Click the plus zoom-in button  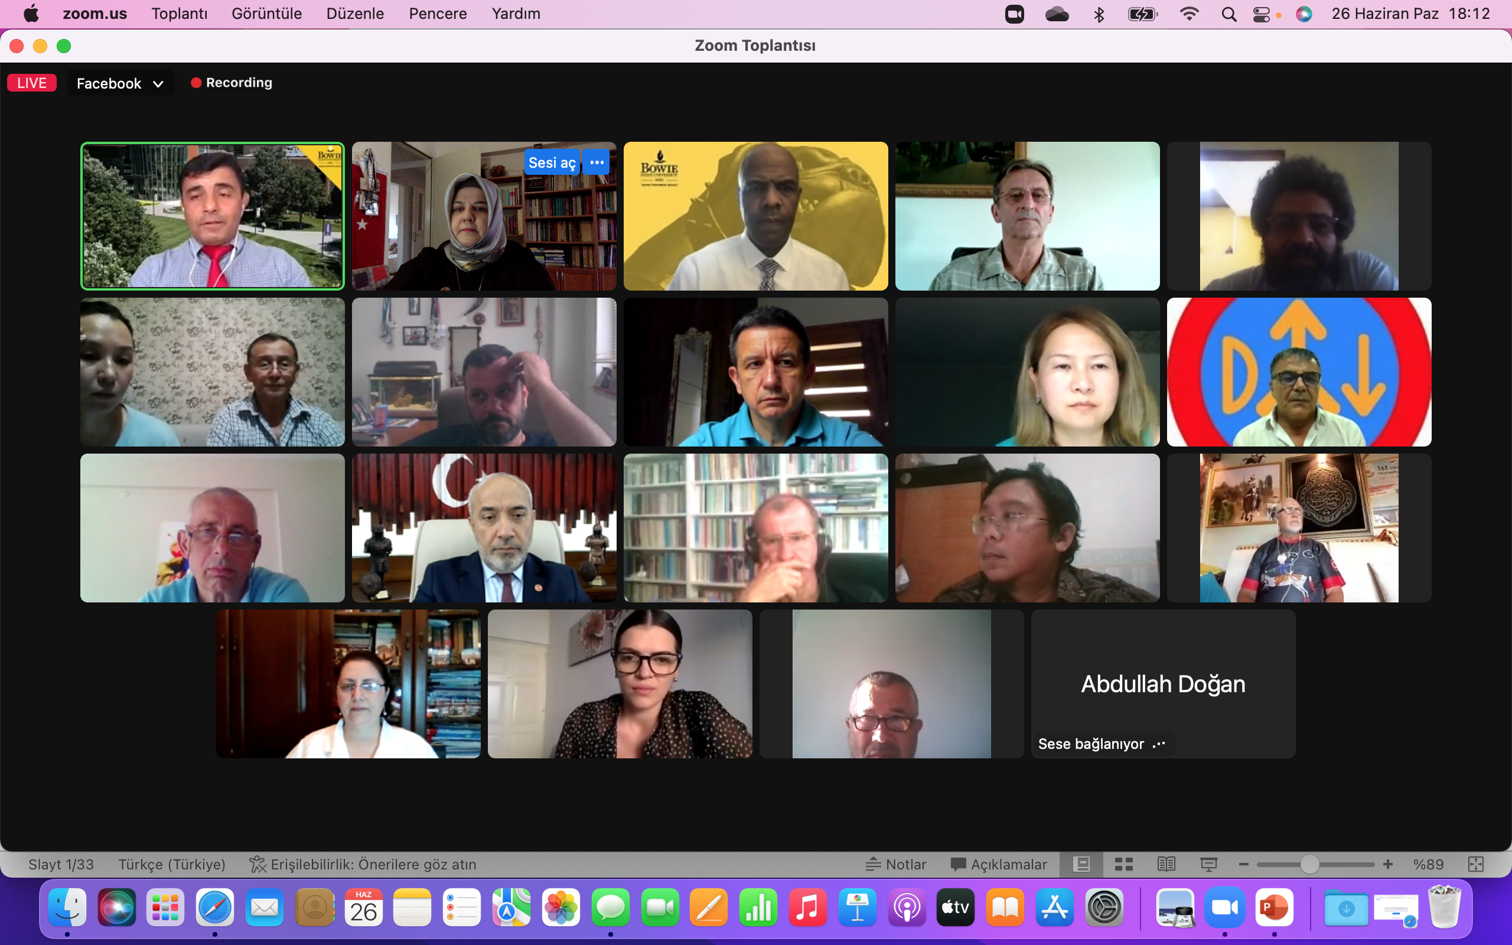pyautogui.click(x=1387, y=864)
